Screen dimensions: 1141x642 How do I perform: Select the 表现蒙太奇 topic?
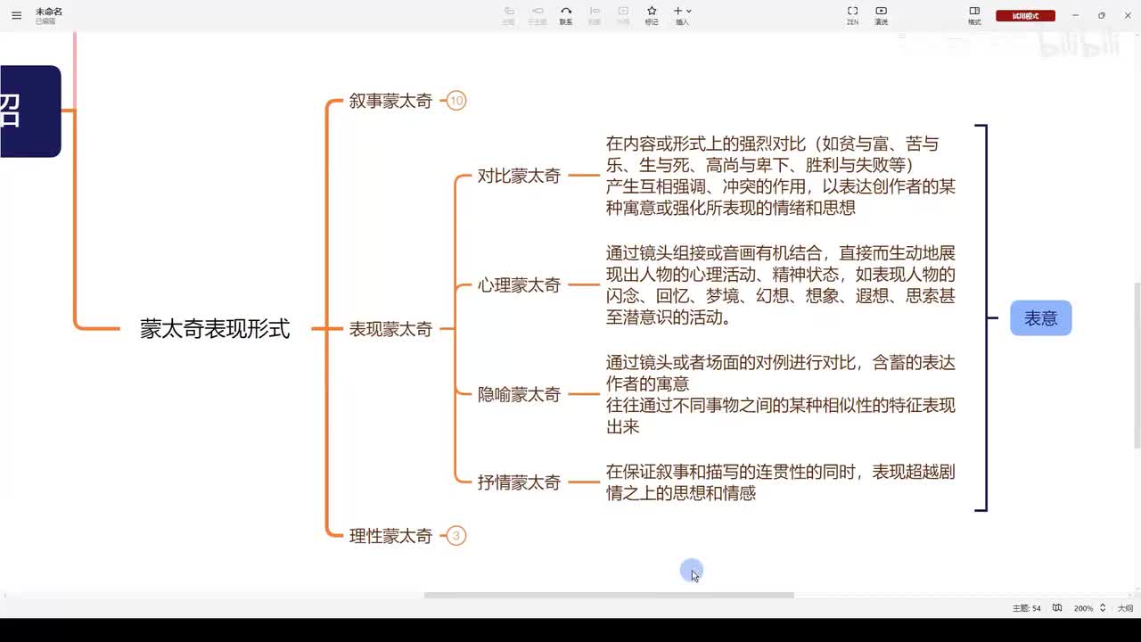pyautogui.click(x=390, y=329)
